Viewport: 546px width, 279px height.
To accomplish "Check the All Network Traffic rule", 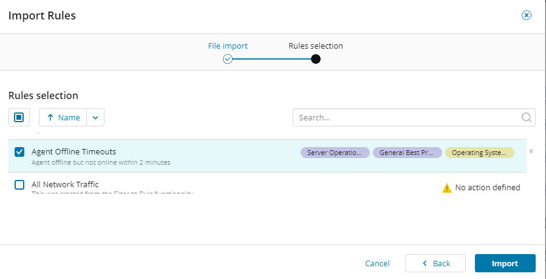I will [x=19, y=185].
